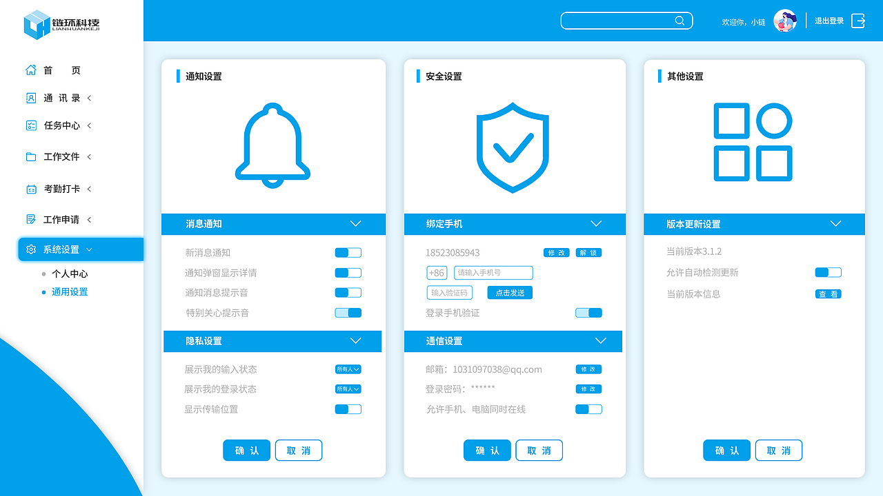The width and height of the screenshot is (883, 496).
Task: Confirm the 安全设置 card with 确认
Action: click(487, 451)
